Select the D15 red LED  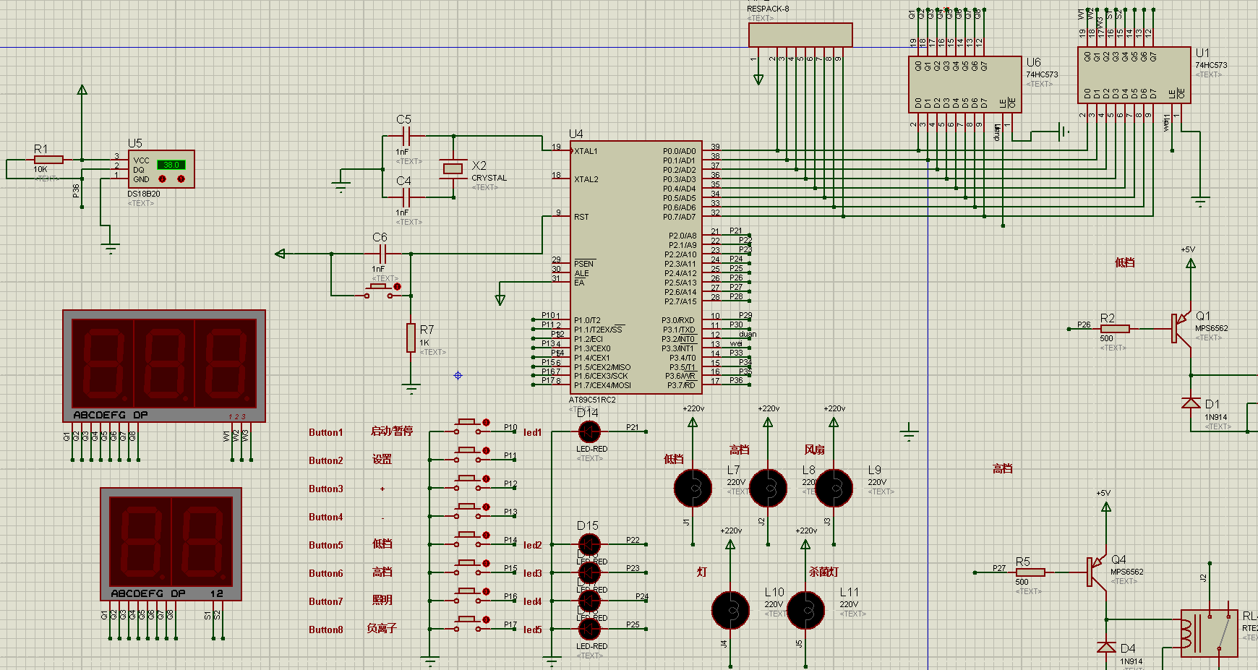point(589,544)
